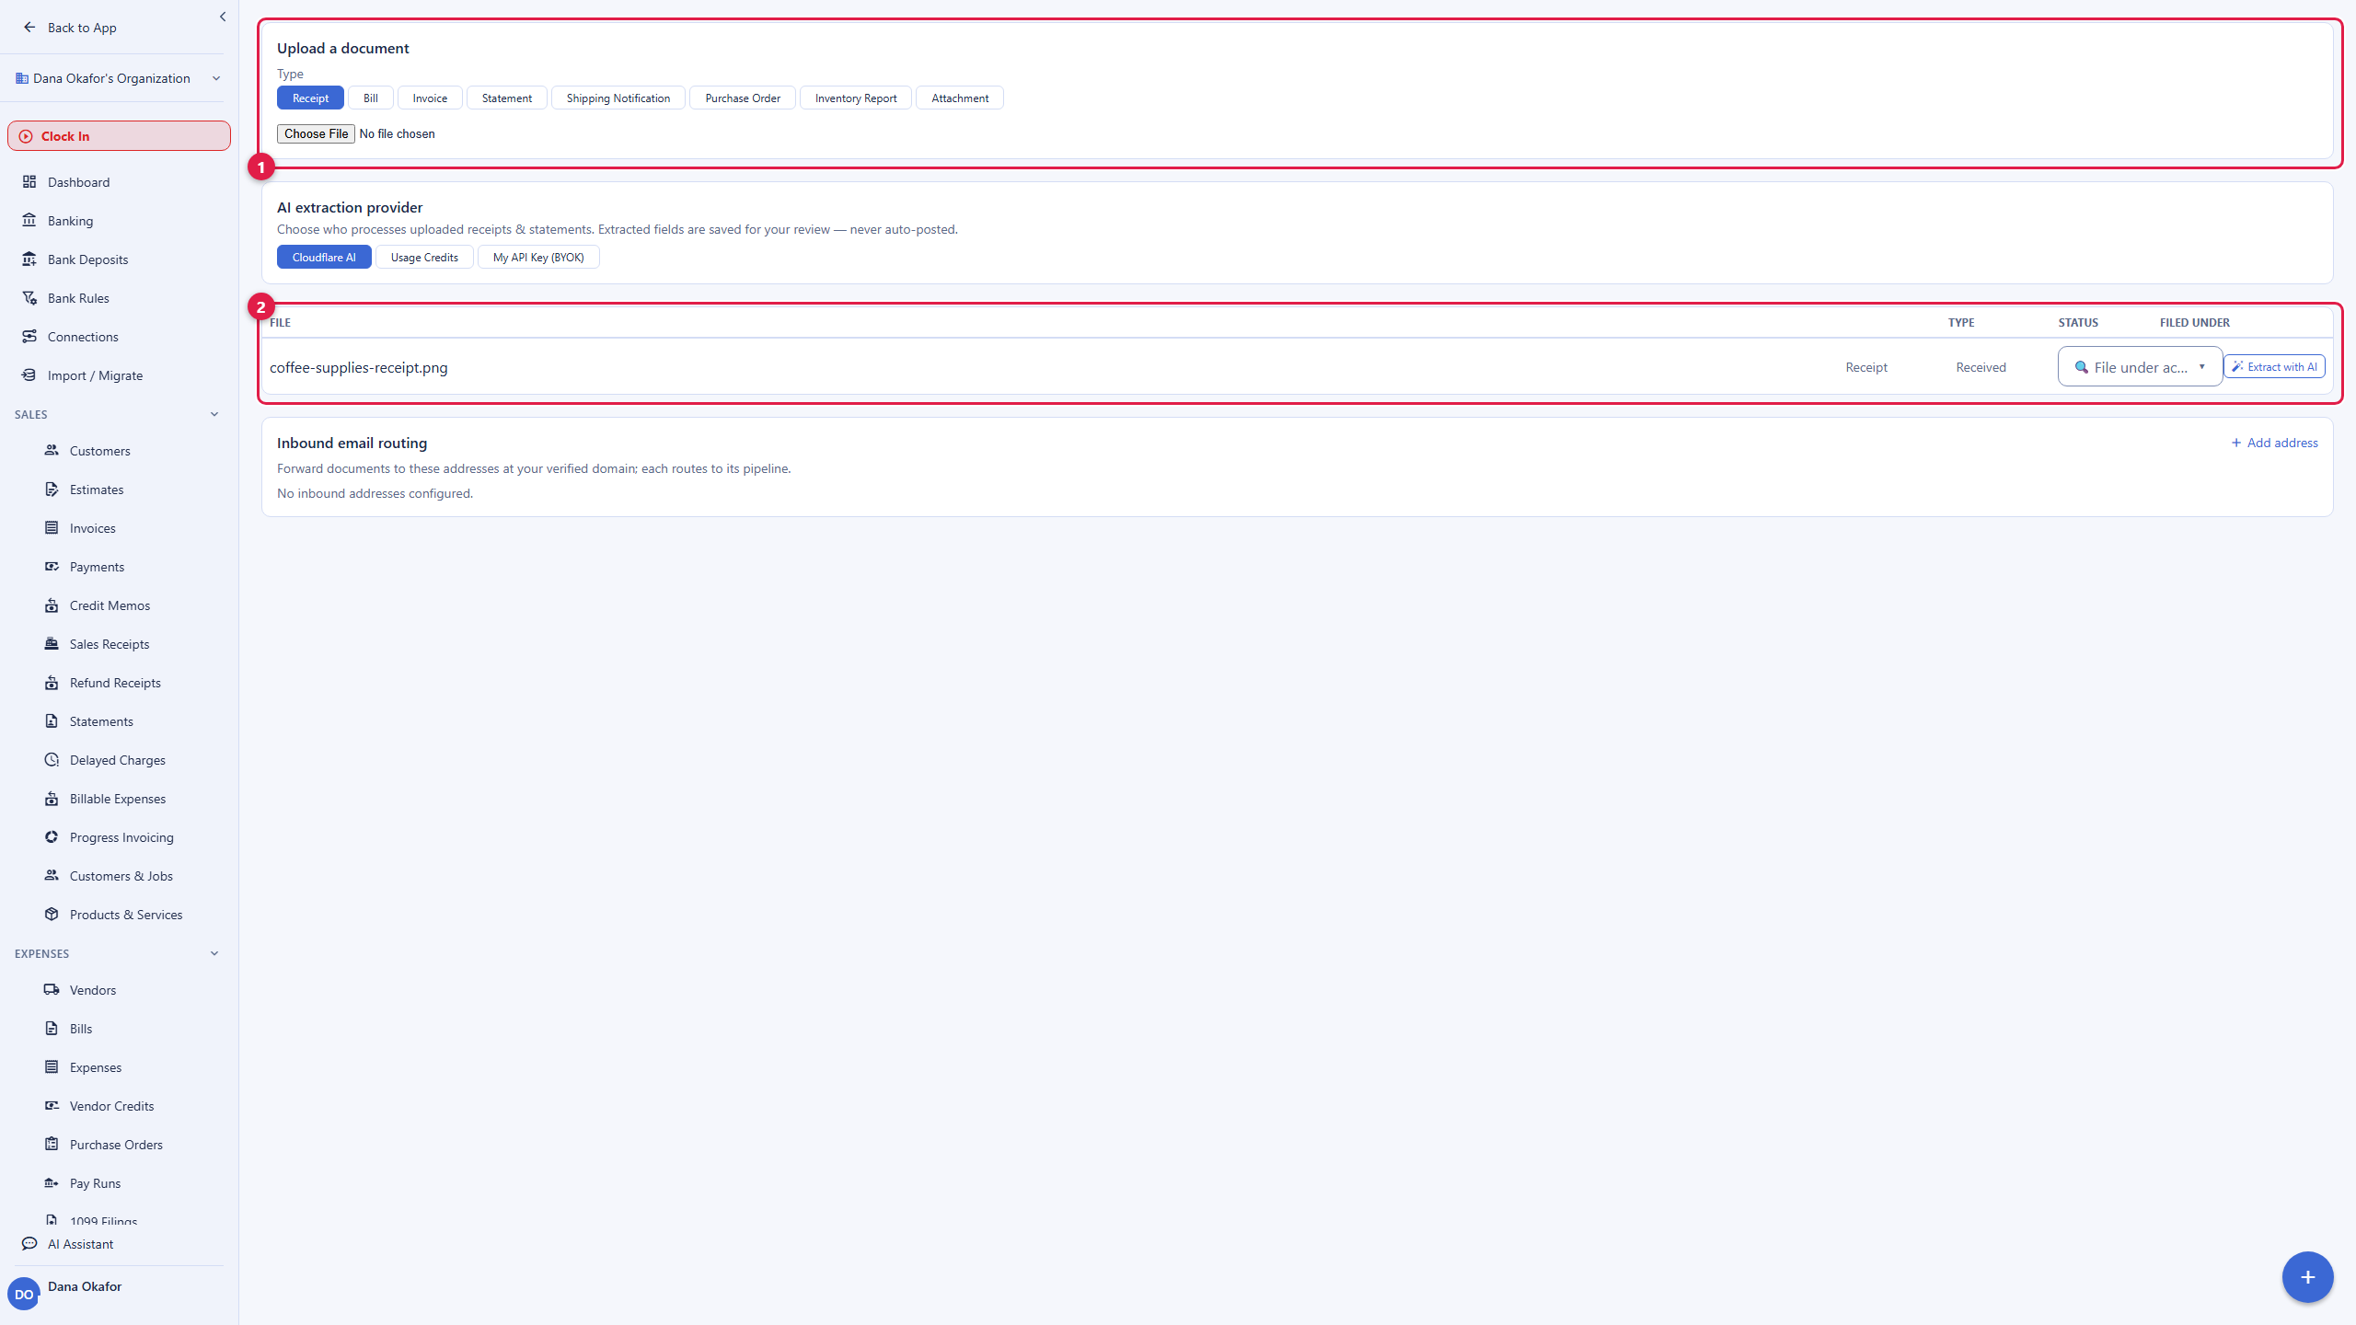Open Dana Okafor's Organization switcher dropdown

119,78
